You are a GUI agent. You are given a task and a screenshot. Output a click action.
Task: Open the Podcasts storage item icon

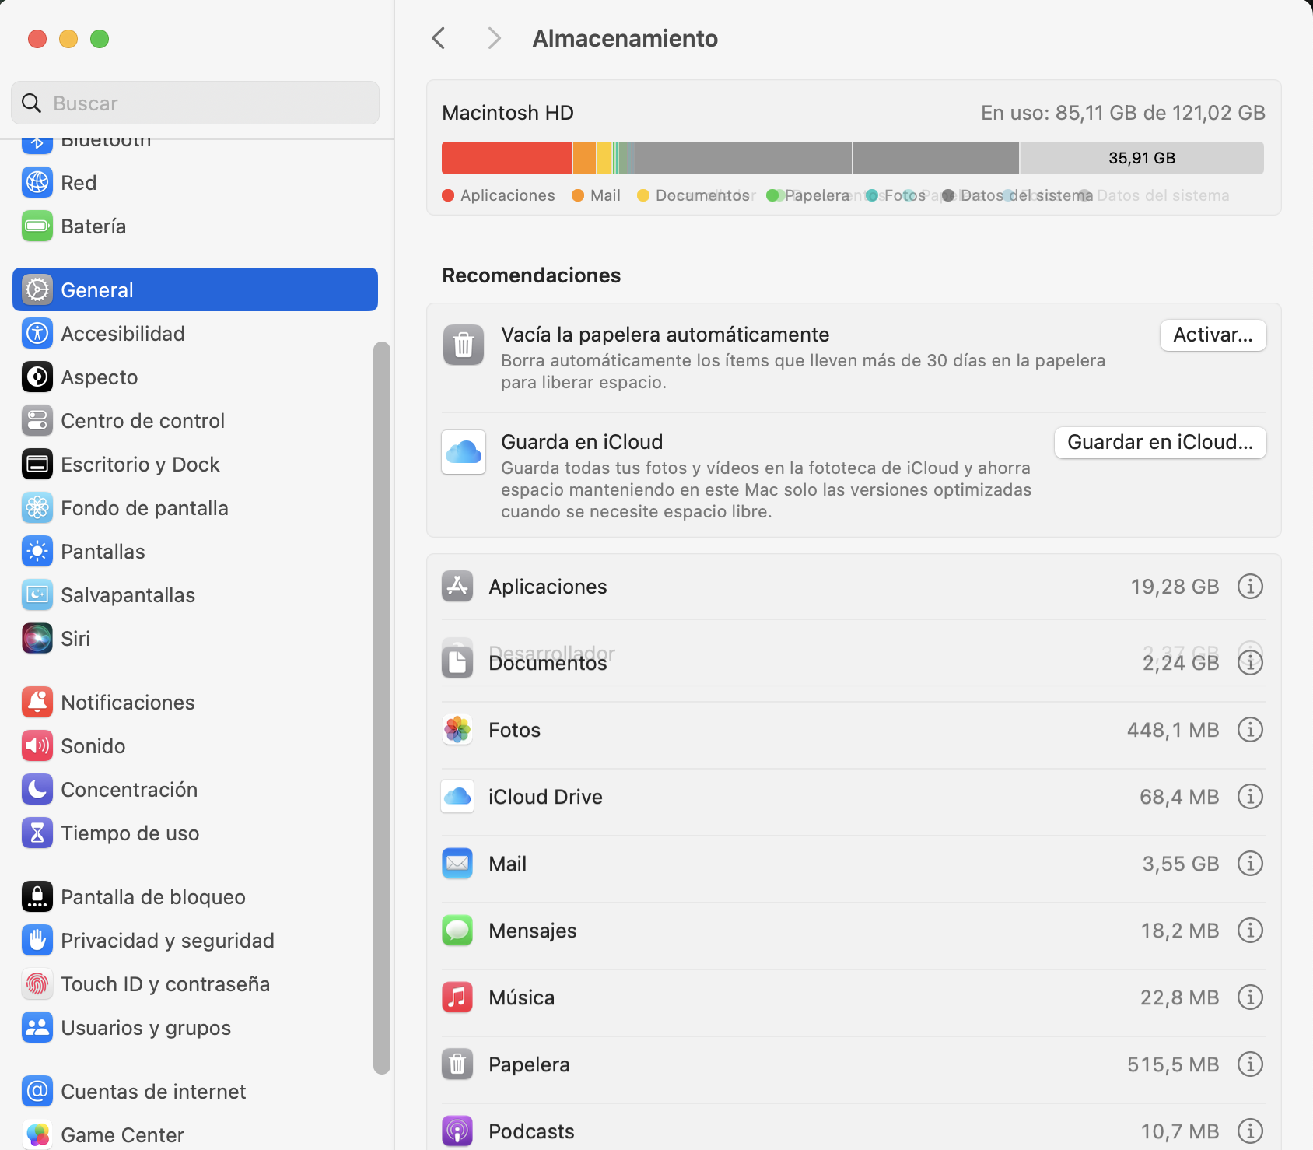coord(457,1131)
